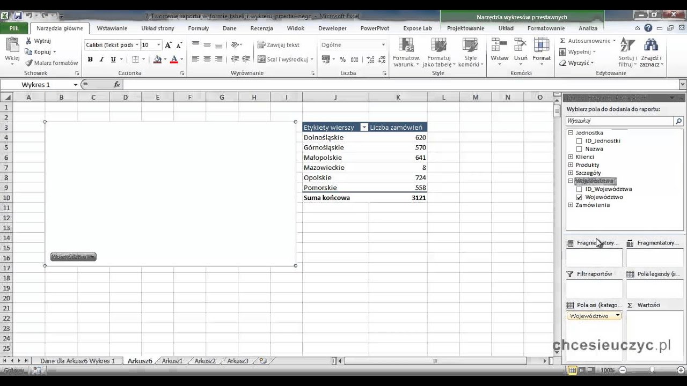
Task: Open the font color picker arrow
Action: click(x=181, y=60)
